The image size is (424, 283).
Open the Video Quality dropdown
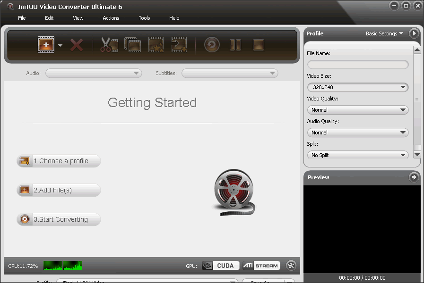[358, 110]
